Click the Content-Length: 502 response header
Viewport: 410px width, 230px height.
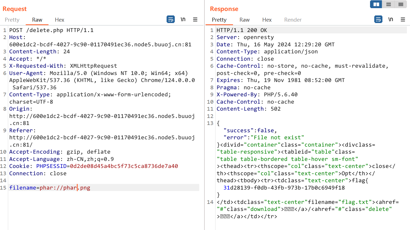(x=249, y=109)
